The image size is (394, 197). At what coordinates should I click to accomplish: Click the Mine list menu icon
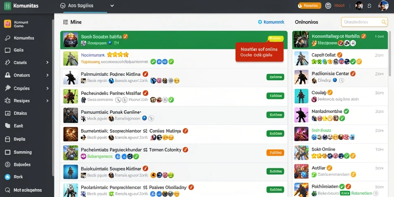click(65, 22)
